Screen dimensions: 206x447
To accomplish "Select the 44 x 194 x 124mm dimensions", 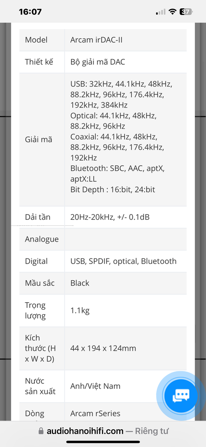I will pyautogui.click(x=103, y=348).
